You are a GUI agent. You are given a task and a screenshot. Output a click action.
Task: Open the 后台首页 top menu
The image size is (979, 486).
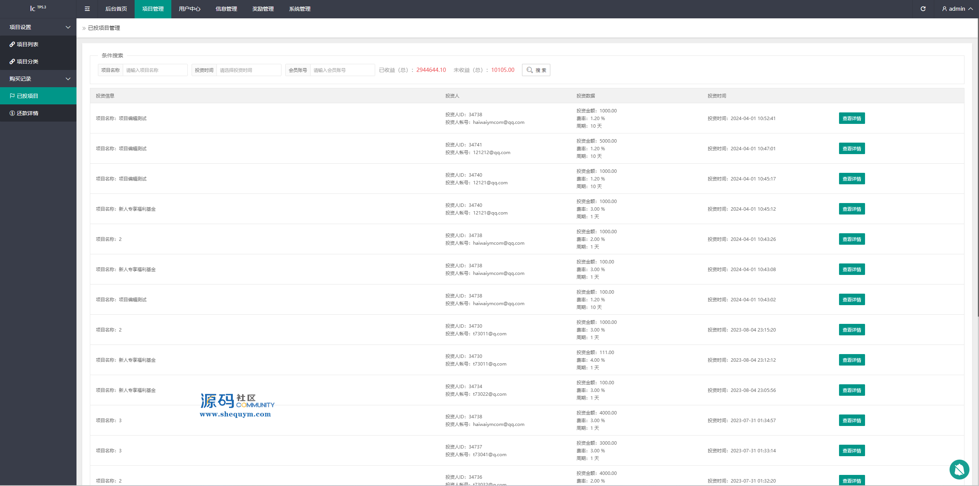coord(116,9)
